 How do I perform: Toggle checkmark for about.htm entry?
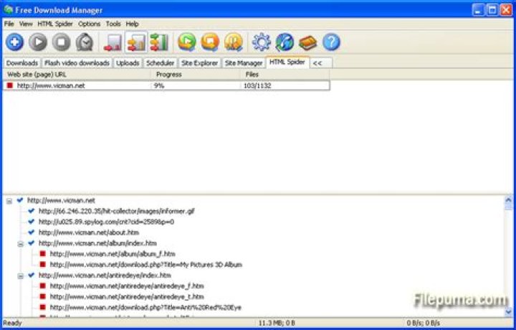click(x=32, y=232)
